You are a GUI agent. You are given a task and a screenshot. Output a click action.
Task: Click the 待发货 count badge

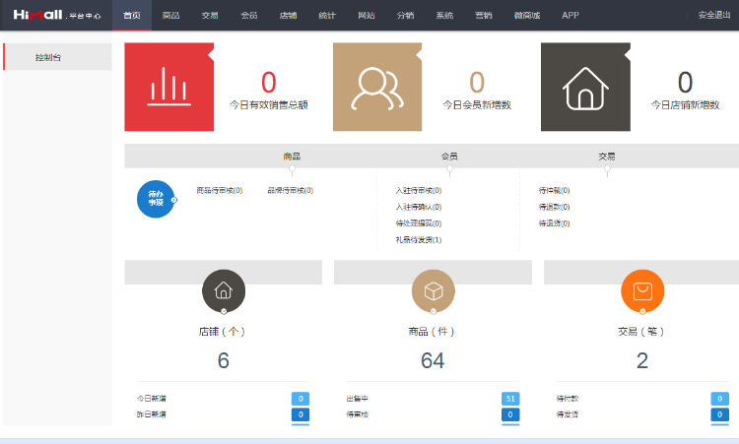pos(719,414)
